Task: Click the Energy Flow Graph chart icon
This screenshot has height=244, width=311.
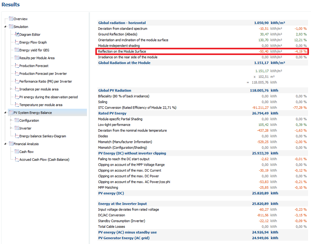Action: 17,42
